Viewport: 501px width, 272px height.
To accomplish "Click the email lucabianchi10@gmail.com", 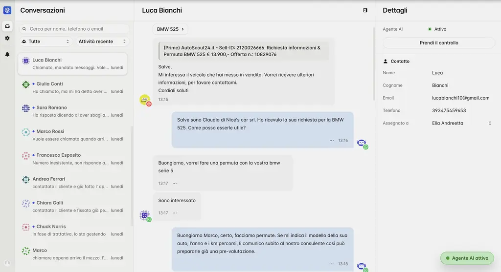I will 460,98.
